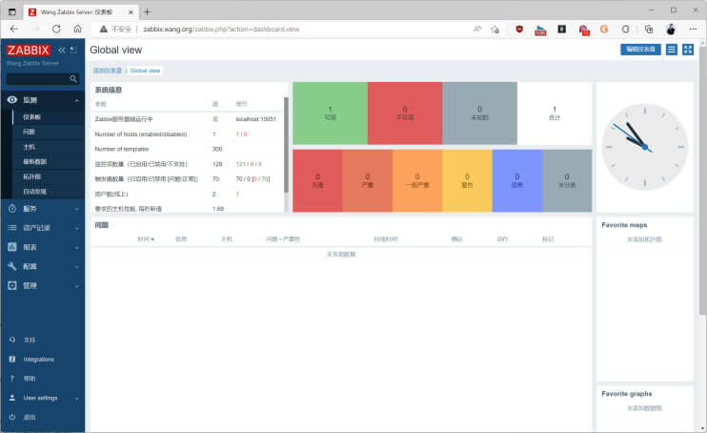Click the Help question mark icon
The height and width of the screenshot is (433, 707).
[12, 379]
